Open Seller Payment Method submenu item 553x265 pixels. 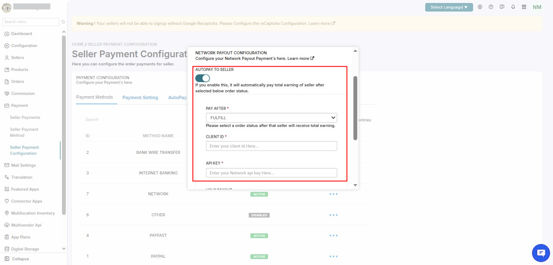point(24,132)
